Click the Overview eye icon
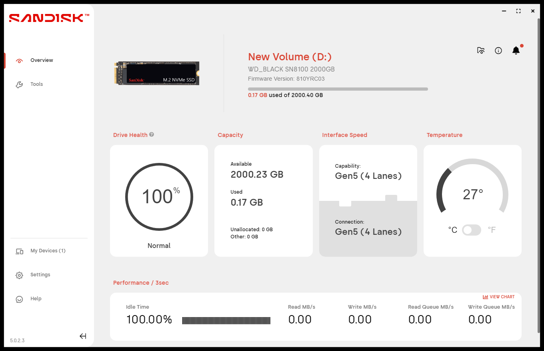544x351 pixels. (x=19, y=61)
